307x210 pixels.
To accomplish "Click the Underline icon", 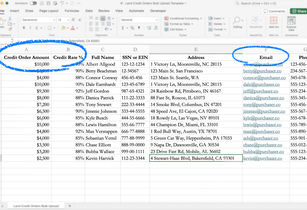I will click(37, 28).
